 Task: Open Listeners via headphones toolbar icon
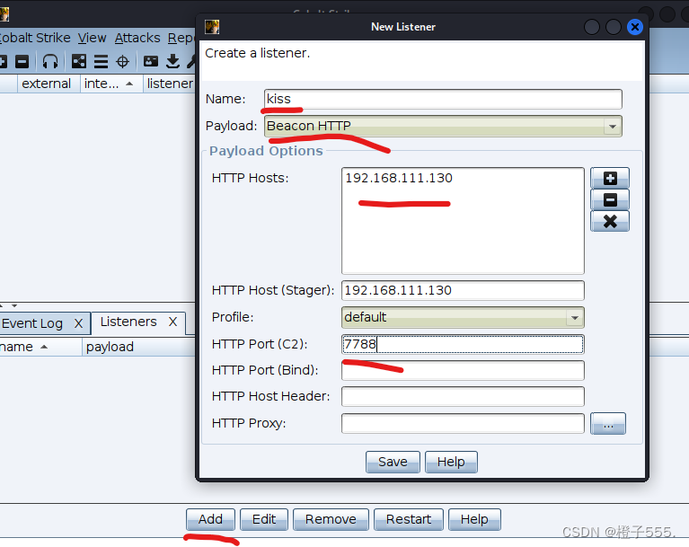(x=50, y=61)
